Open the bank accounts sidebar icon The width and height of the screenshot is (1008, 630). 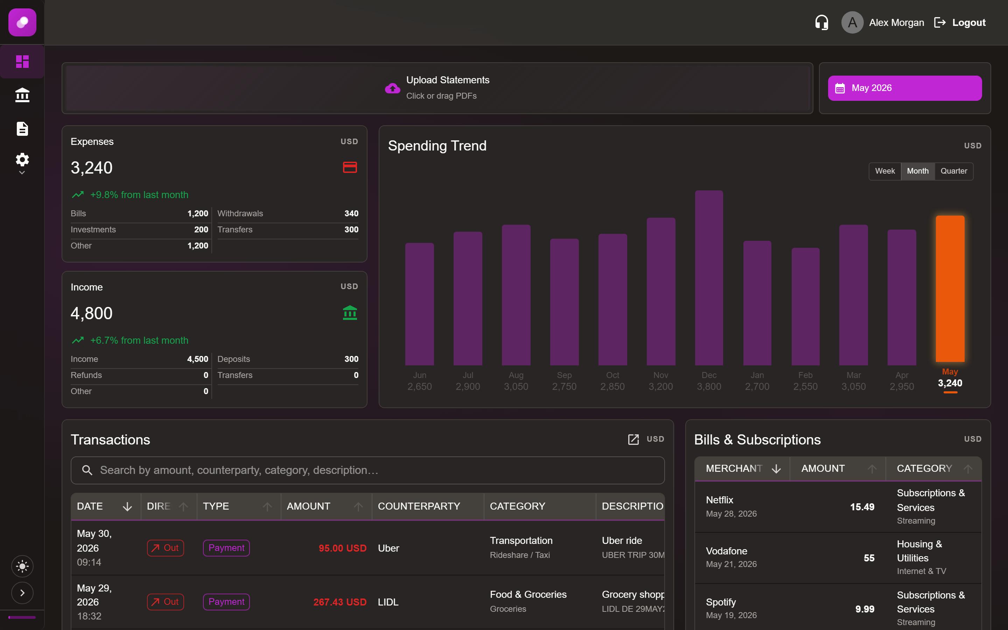[22, 95]
